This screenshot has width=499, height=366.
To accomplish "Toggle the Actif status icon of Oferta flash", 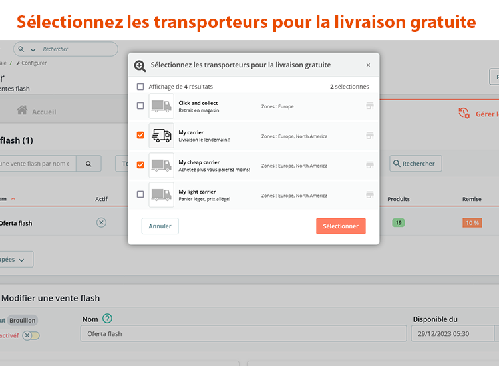I will [101, 222].
